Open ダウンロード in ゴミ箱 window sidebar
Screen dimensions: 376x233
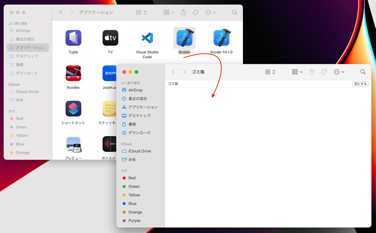point(141,133)
